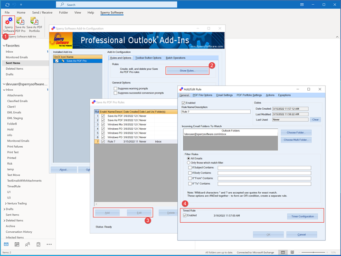Check Suppress successful conversion prompts
Viewport: 341px width, 256px height.
115,93
